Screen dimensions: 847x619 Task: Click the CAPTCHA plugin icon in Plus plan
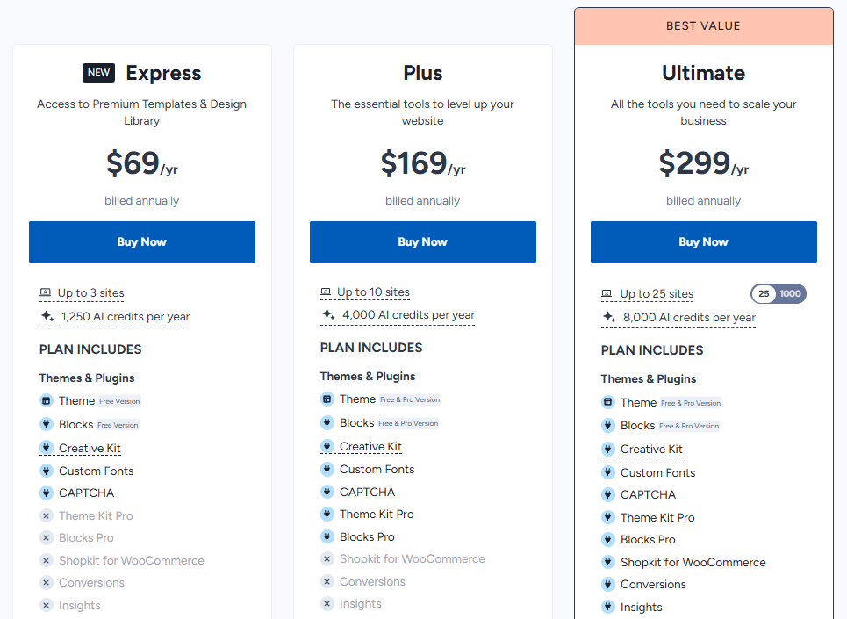coord(327,492)
